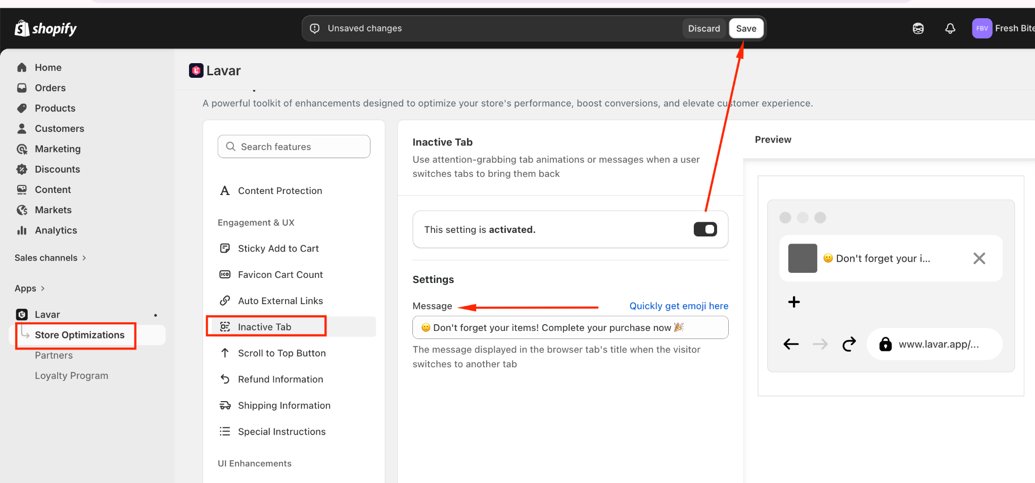
Task: Open the Quickly get emoji here link
Action: (x=679, y=306)
